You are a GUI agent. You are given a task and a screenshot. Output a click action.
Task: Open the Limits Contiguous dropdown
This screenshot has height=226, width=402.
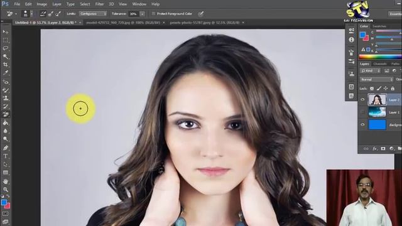[x=93, y=14]
